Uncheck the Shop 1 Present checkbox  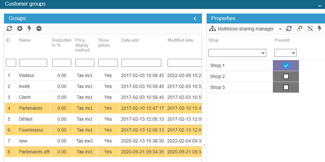click(x=286, y=65)
